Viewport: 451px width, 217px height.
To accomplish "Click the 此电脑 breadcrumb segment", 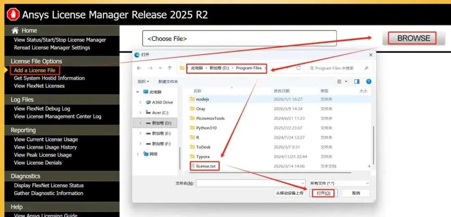I will tap(197, 68).
